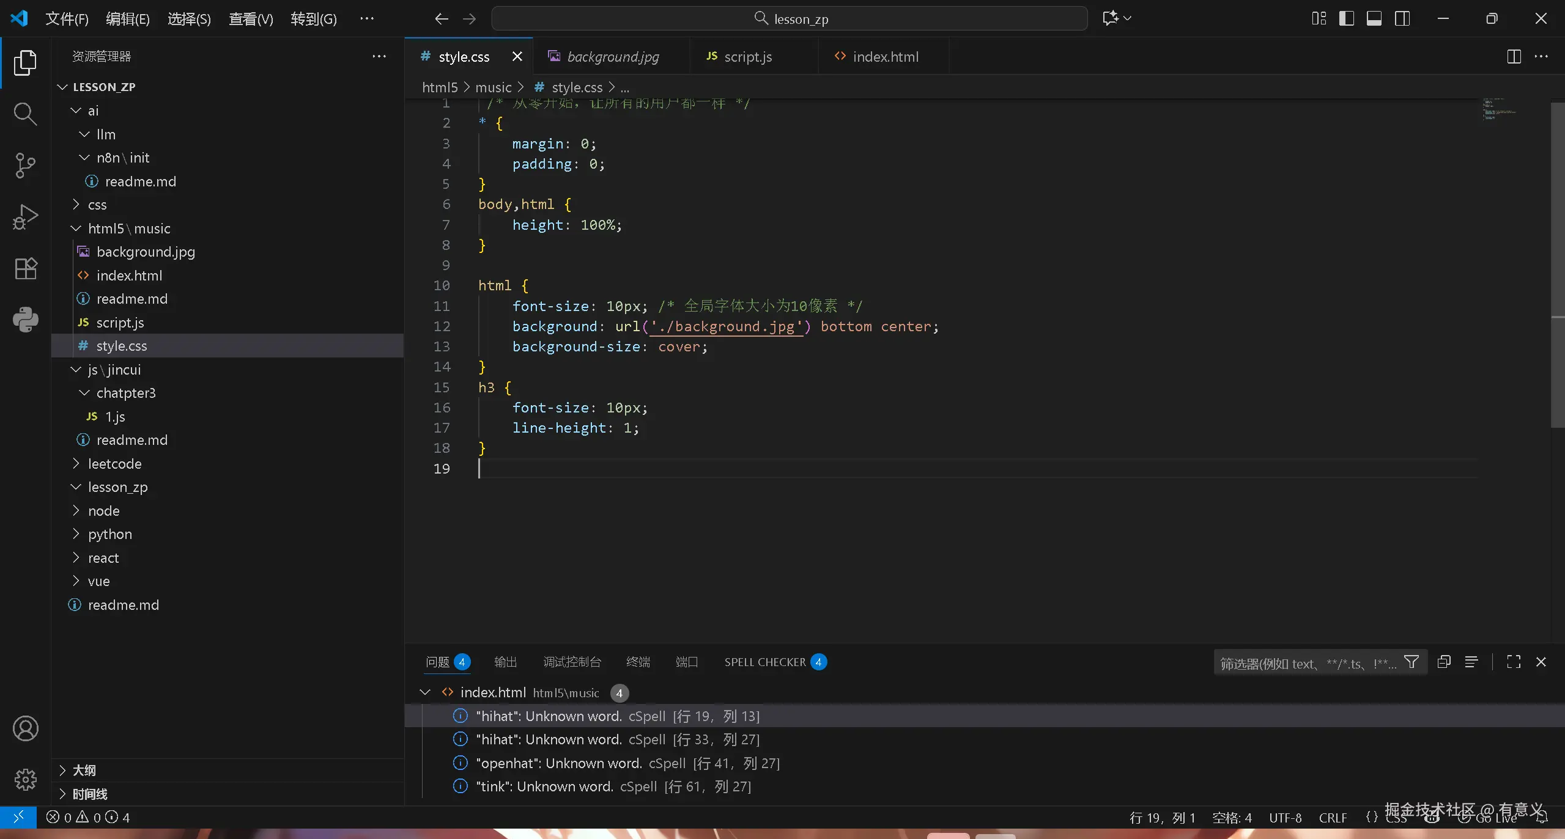
Task: Click the Manage settings gear icon
Action: pyautogui.click(x=25, y=779)
